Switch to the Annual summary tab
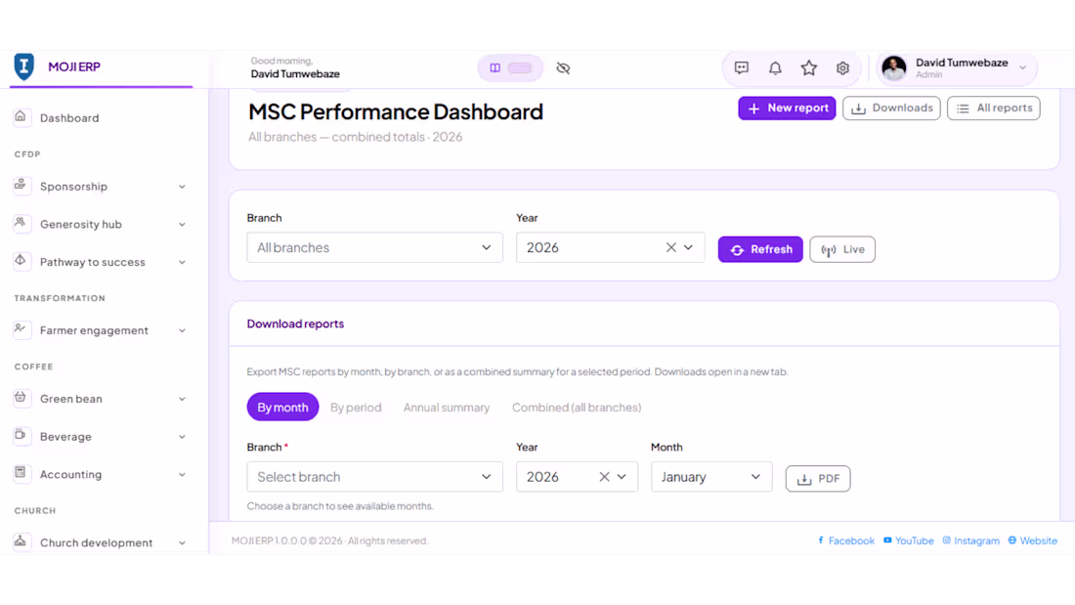The width and height of the screenshot is (1075, 605). 447,407
